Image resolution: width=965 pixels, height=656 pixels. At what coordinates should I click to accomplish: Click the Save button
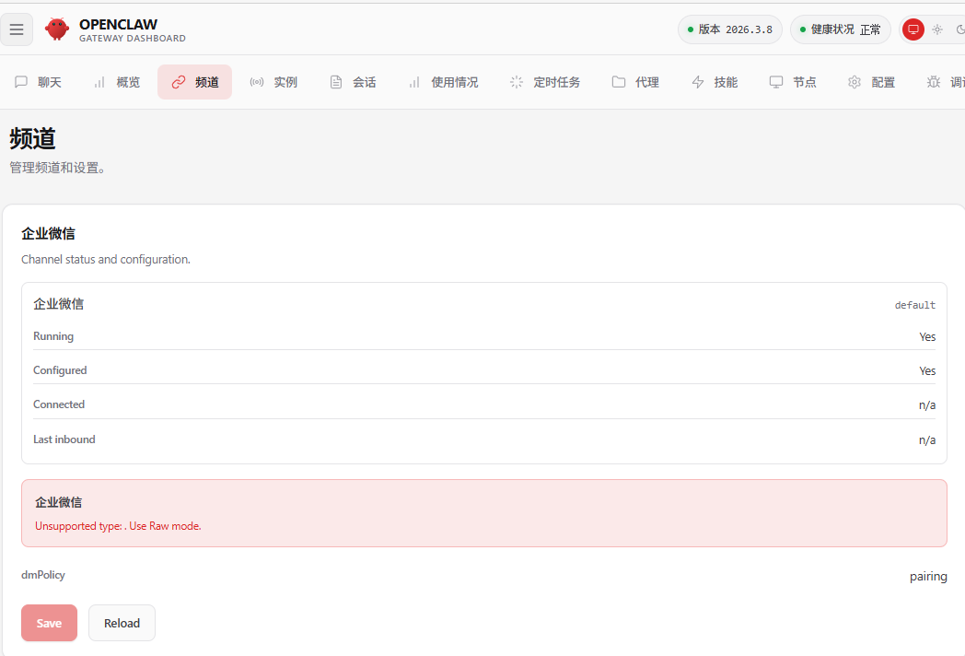tap(49, 623)
